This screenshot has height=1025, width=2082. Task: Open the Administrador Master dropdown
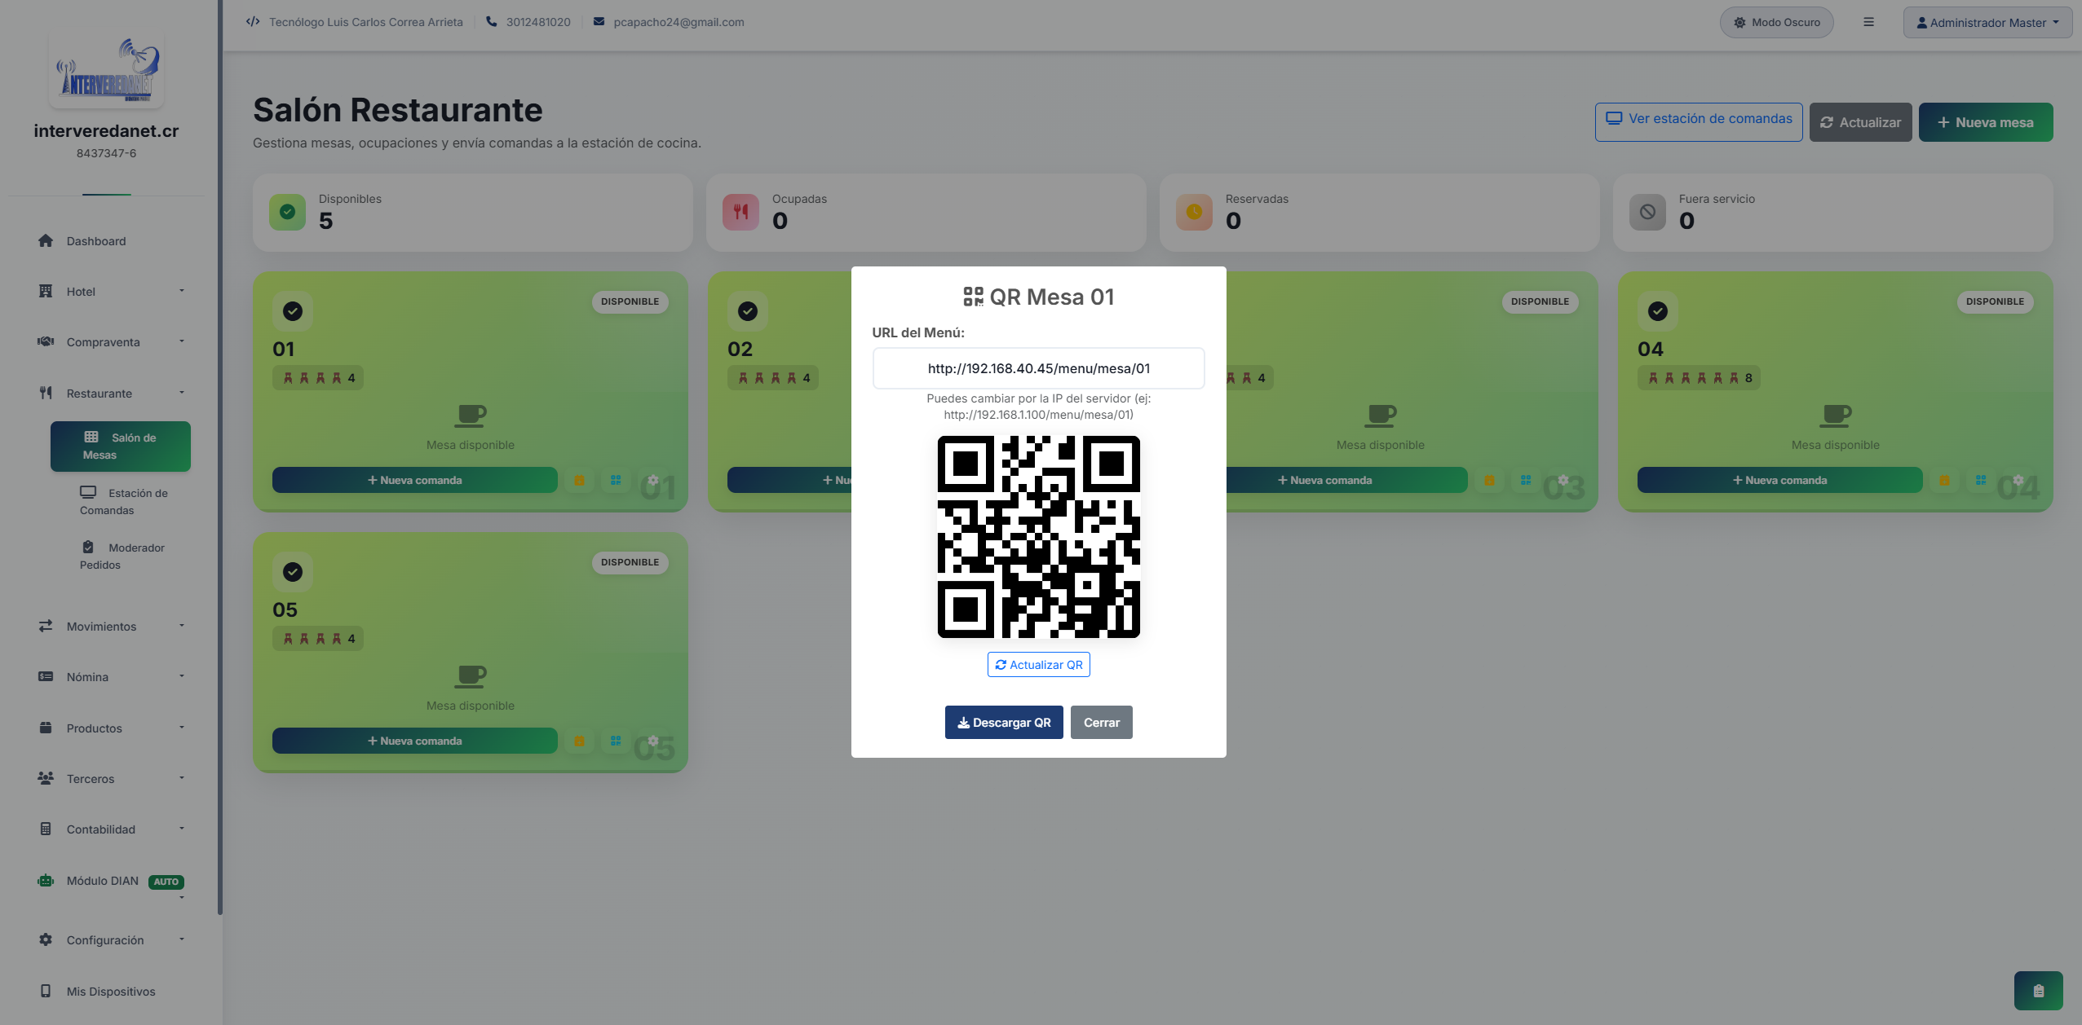click(1987, 22)
